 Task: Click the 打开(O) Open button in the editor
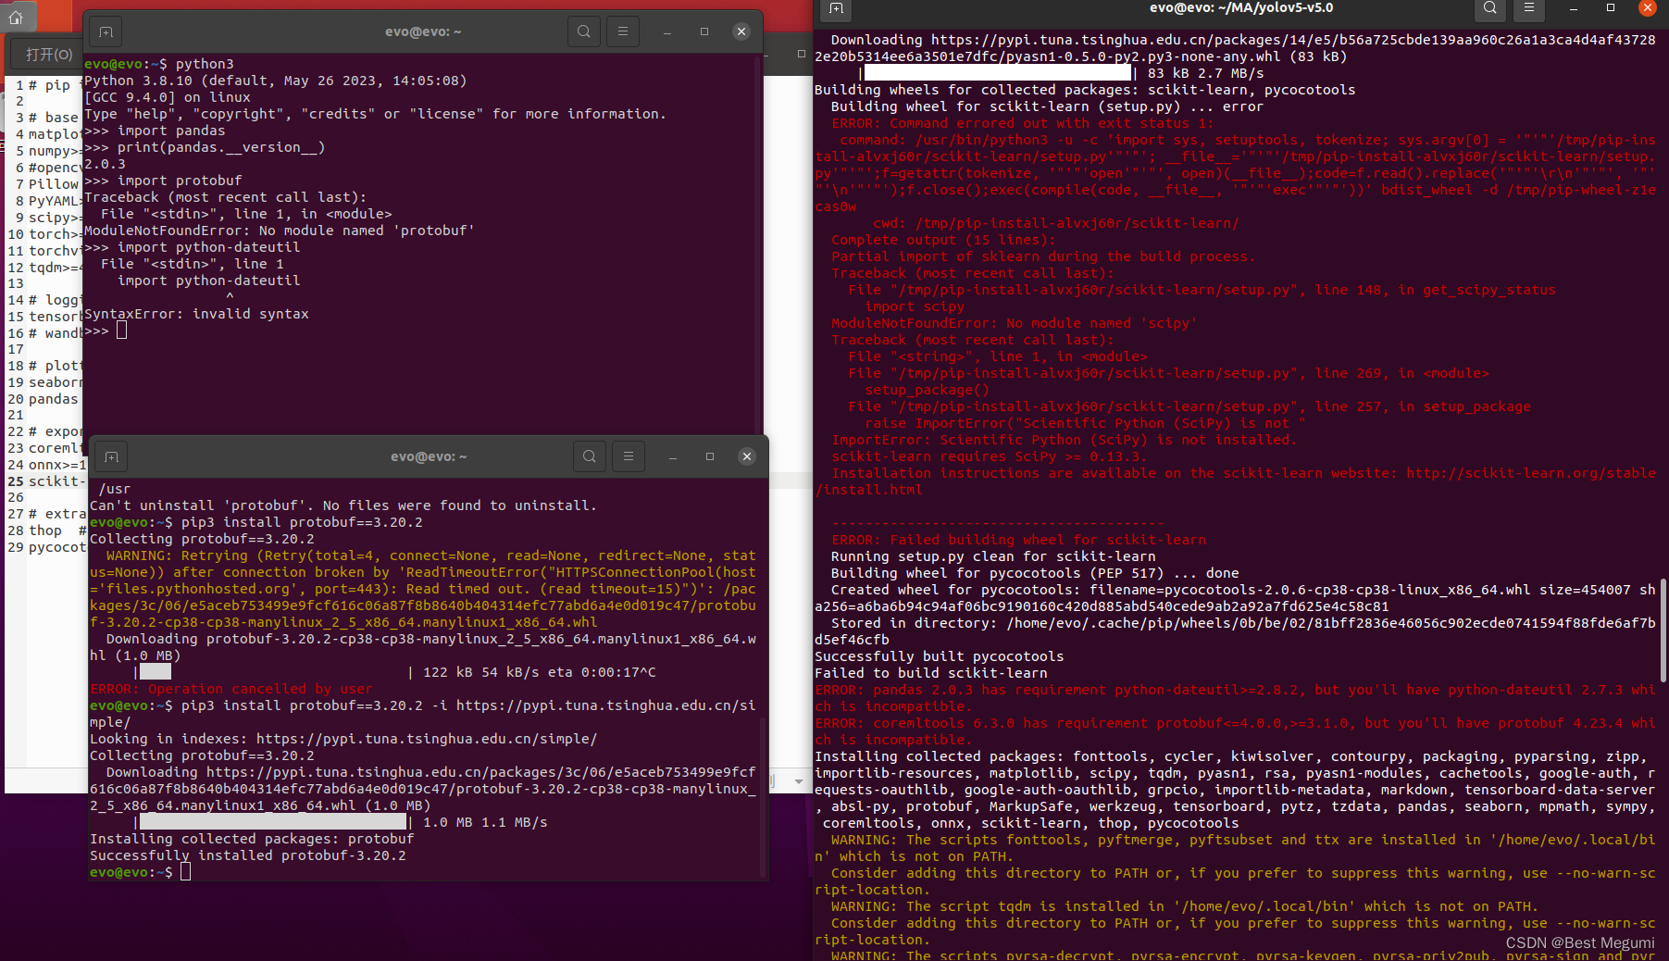click(x=44, y=54)
